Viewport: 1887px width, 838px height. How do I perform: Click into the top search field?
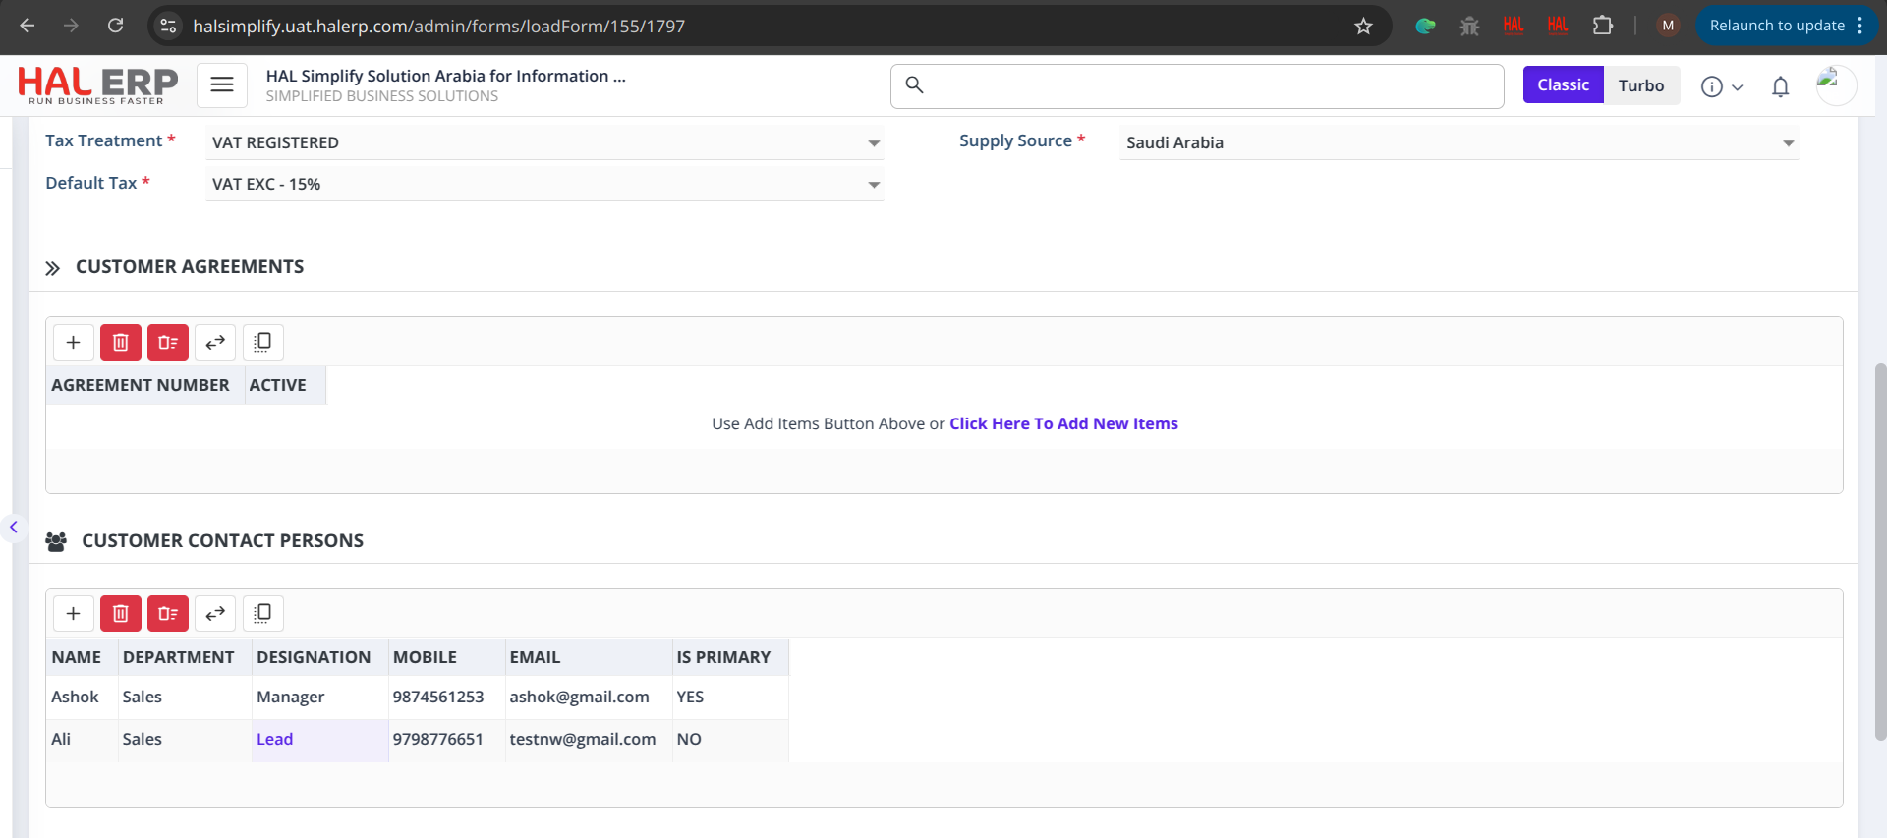pyautogui.click(x=1209, y=86)
